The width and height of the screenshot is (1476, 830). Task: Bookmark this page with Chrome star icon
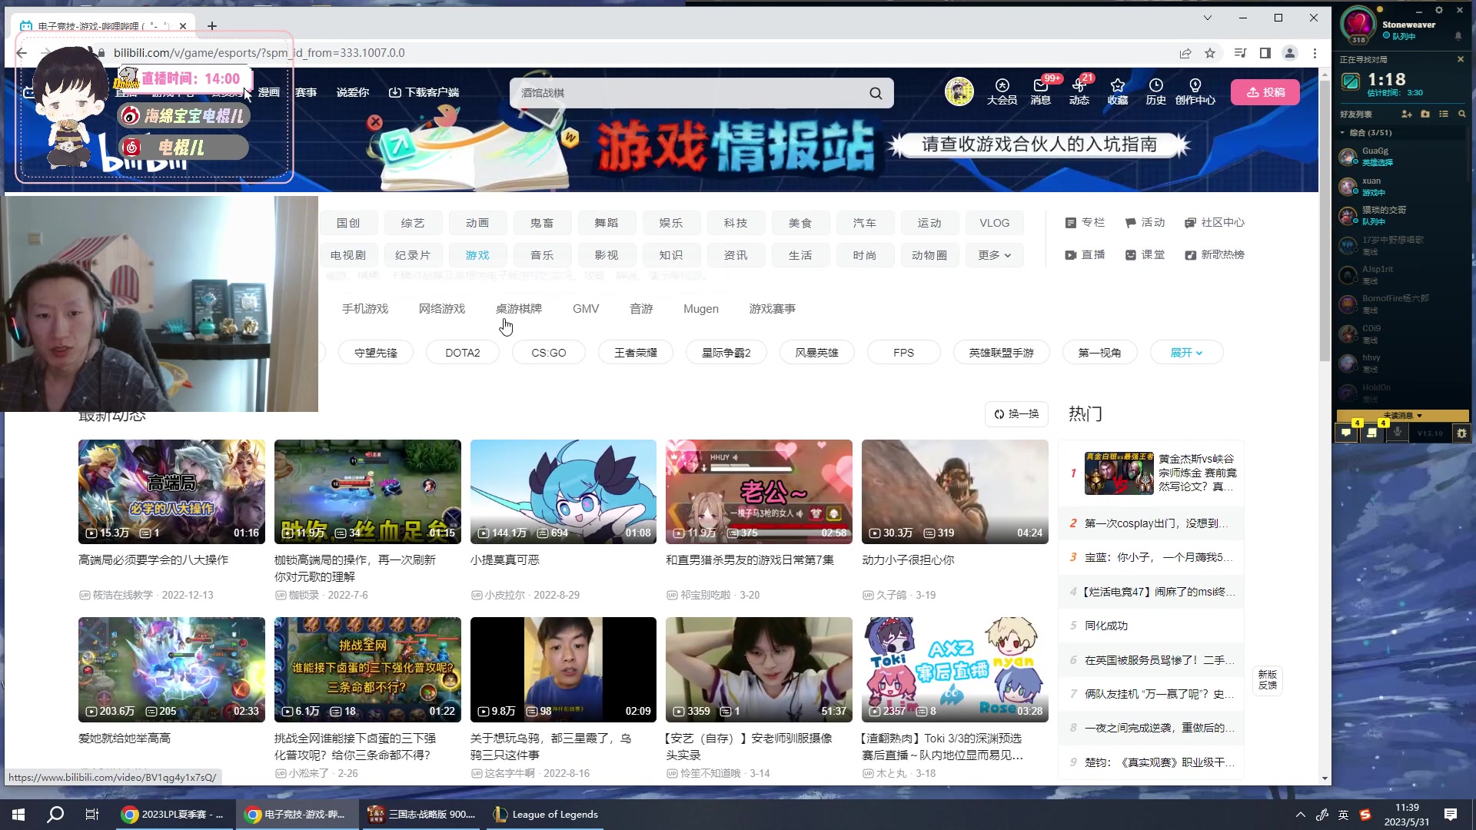pos(1210,53)
